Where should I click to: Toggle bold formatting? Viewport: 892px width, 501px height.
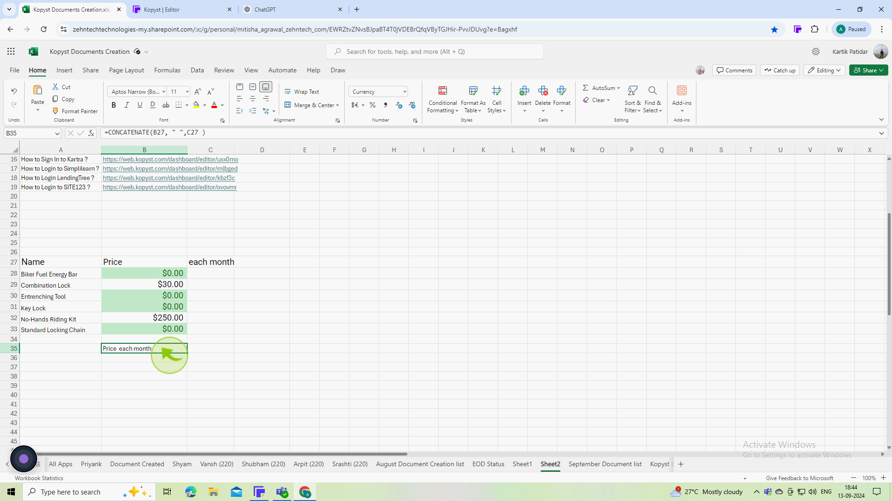point(114,105)
